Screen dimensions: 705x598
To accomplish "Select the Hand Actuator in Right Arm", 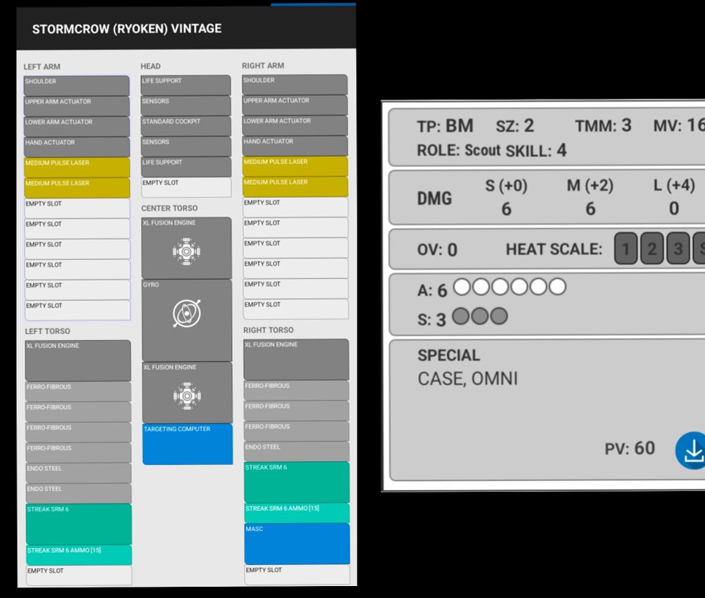I will pos(295,146).
